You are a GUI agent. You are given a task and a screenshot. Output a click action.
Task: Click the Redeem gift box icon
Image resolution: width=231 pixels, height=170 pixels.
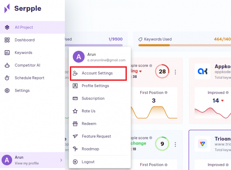click(75, 124)
